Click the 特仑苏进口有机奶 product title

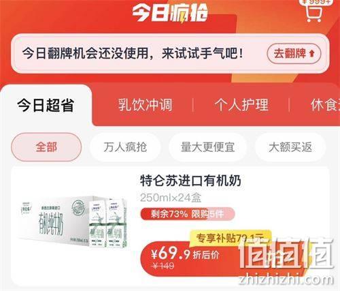click(x=190, y=181)
